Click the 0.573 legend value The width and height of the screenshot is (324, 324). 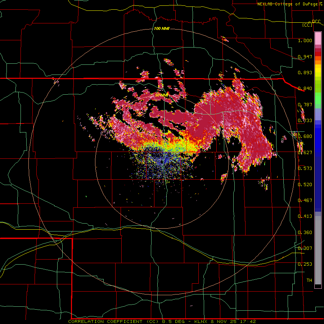305,168
